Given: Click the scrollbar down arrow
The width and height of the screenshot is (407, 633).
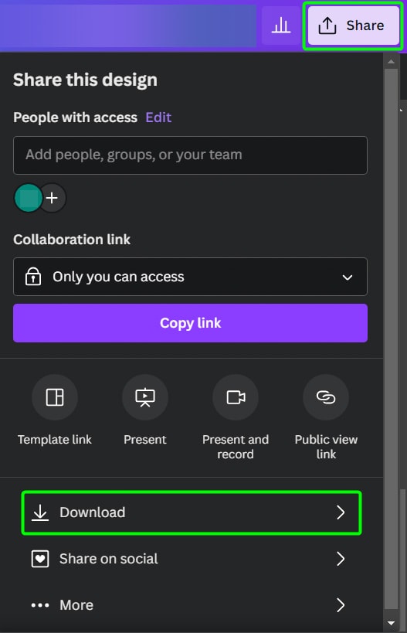Looking at the screenshot, I should coord(391,623).
